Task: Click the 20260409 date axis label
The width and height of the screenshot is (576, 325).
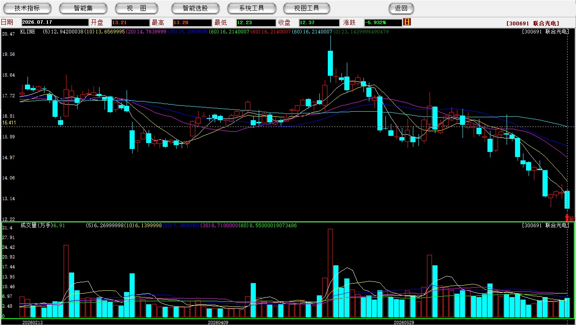Action: click(218, 322)
